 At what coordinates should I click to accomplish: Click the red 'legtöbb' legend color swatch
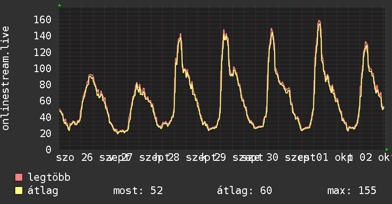tap(19, 177)
